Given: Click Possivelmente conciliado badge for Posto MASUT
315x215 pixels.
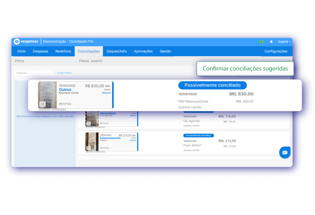Looking at the screenshot, I should coord(198,136).
